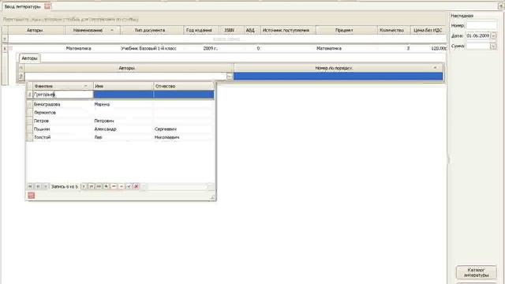Click the Каталог литературы button
The image size is (505, 284).
[x=477, y=272]
